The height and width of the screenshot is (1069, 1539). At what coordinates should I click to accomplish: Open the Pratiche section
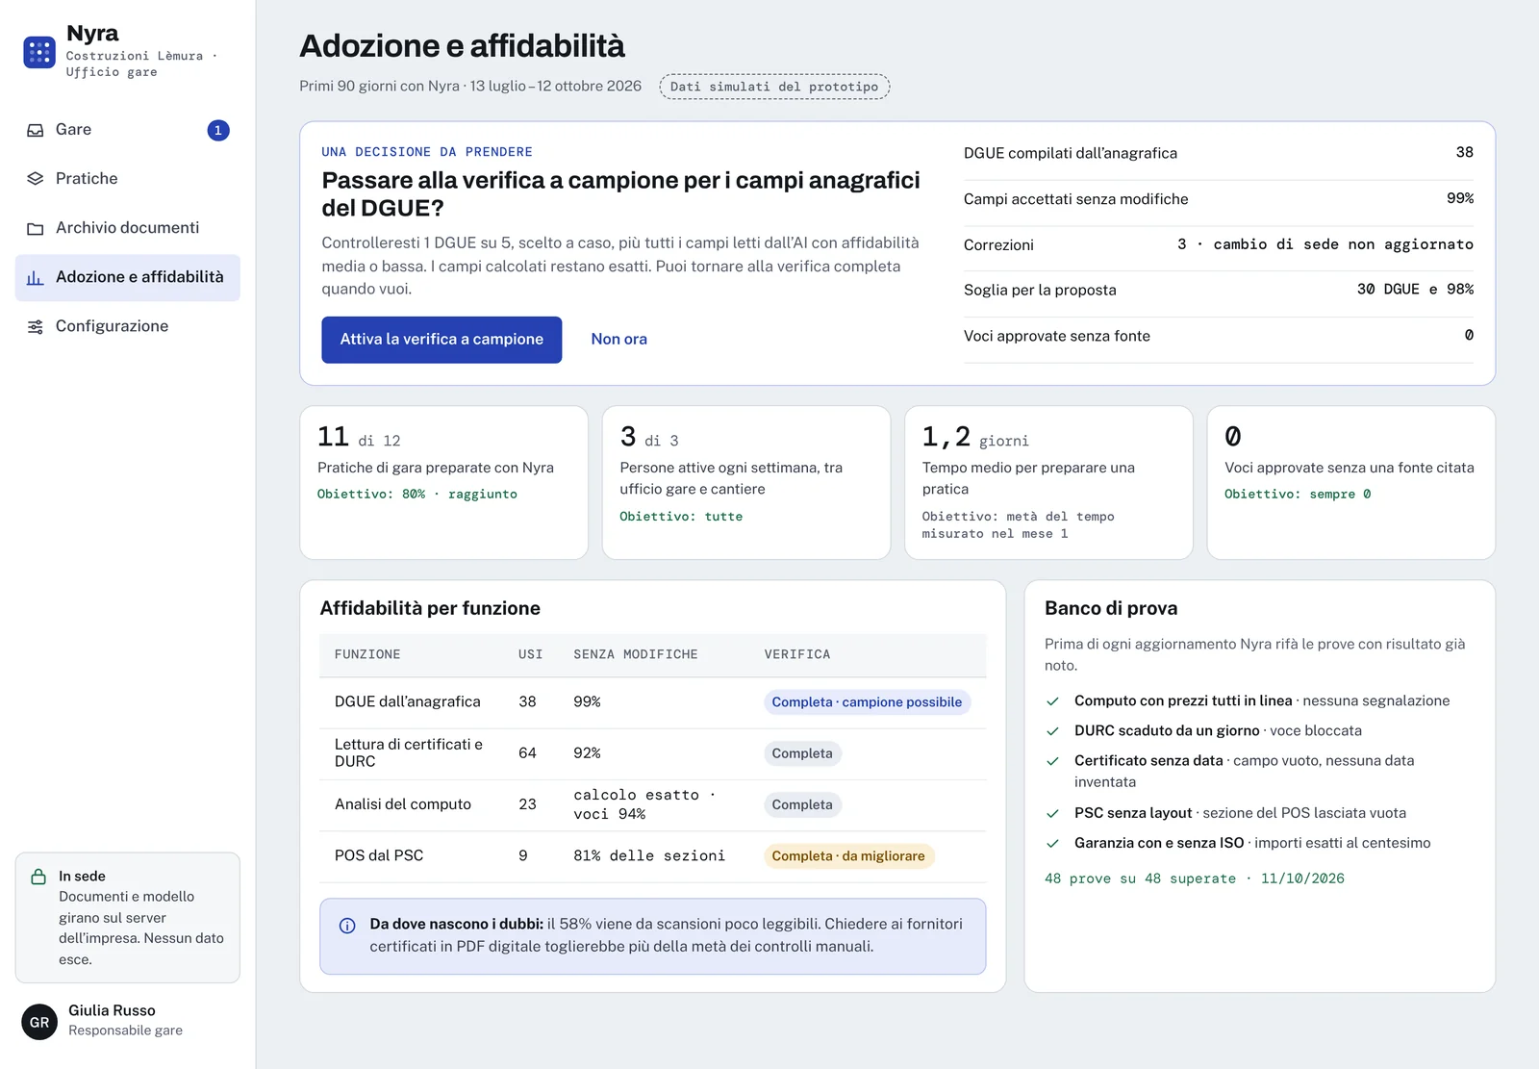click(128, 179)
